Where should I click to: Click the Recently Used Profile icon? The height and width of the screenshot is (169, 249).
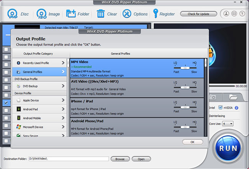click(x=19, y=63)
